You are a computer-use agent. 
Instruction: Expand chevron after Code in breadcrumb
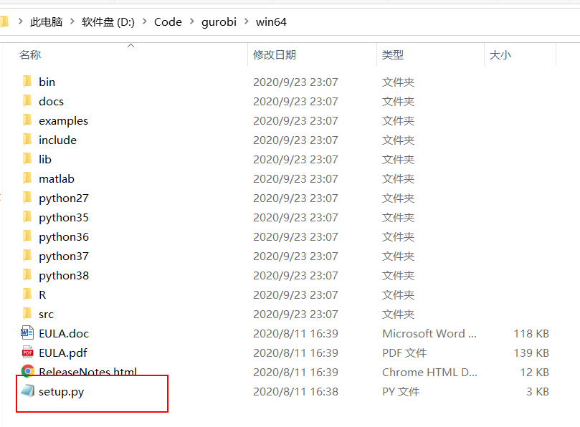coord(191,21)
